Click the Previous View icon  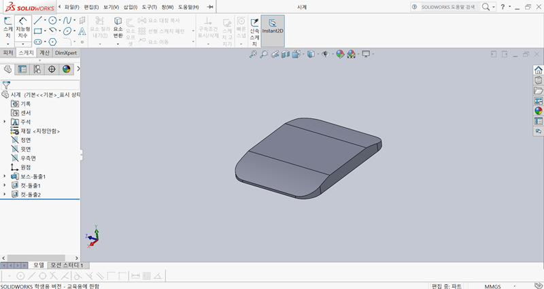(275, 54)
